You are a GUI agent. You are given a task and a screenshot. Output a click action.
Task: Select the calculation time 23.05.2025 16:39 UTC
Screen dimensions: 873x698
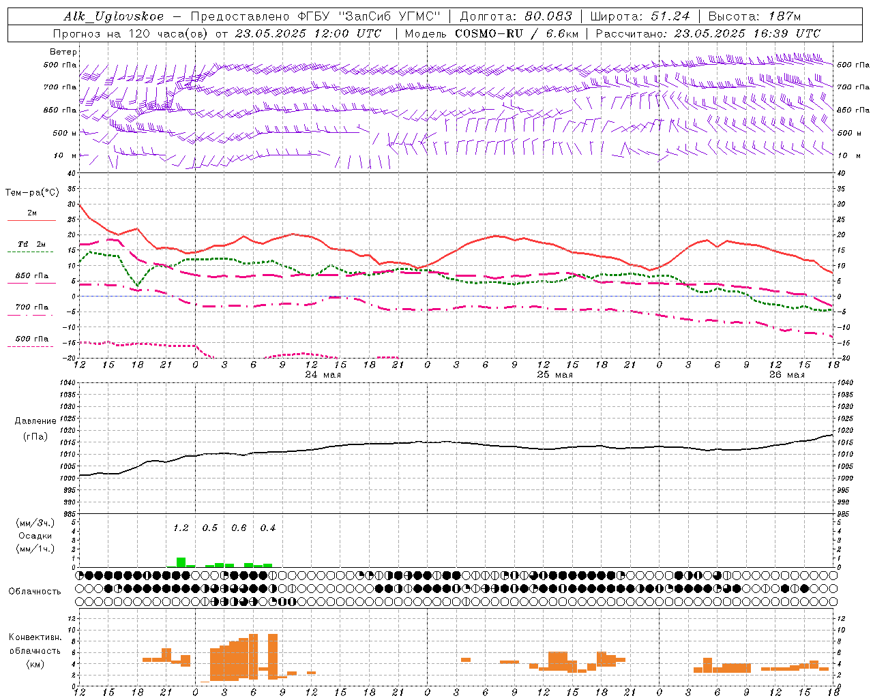coord(747,33)
